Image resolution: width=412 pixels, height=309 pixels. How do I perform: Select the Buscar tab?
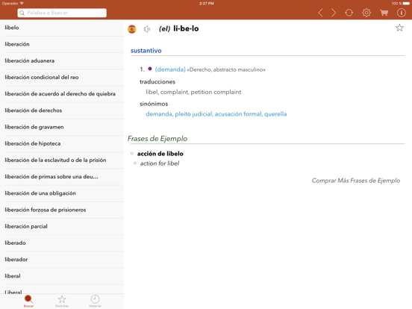pos(28,301)
